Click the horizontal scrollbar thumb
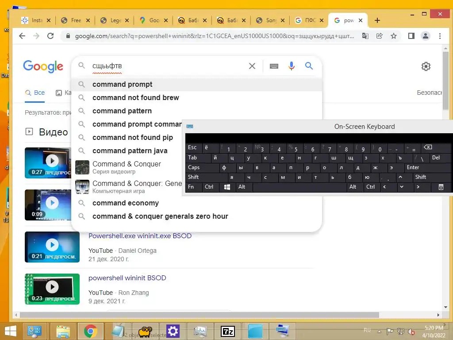Screen dimensions: 453x340 click(200, 315)
